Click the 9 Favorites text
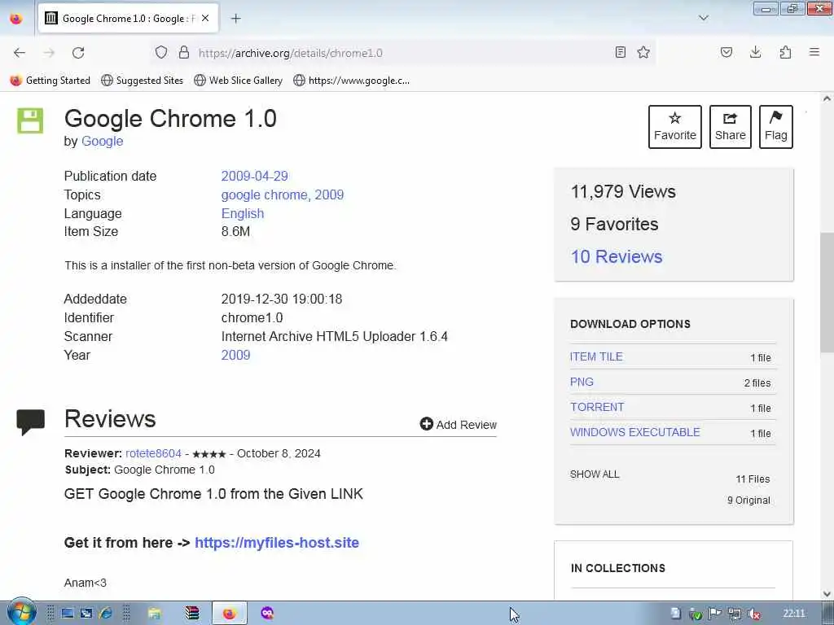 [614, 225]
